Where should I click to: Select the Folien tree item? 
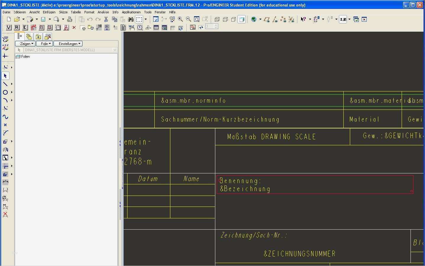tap(25, 57)
